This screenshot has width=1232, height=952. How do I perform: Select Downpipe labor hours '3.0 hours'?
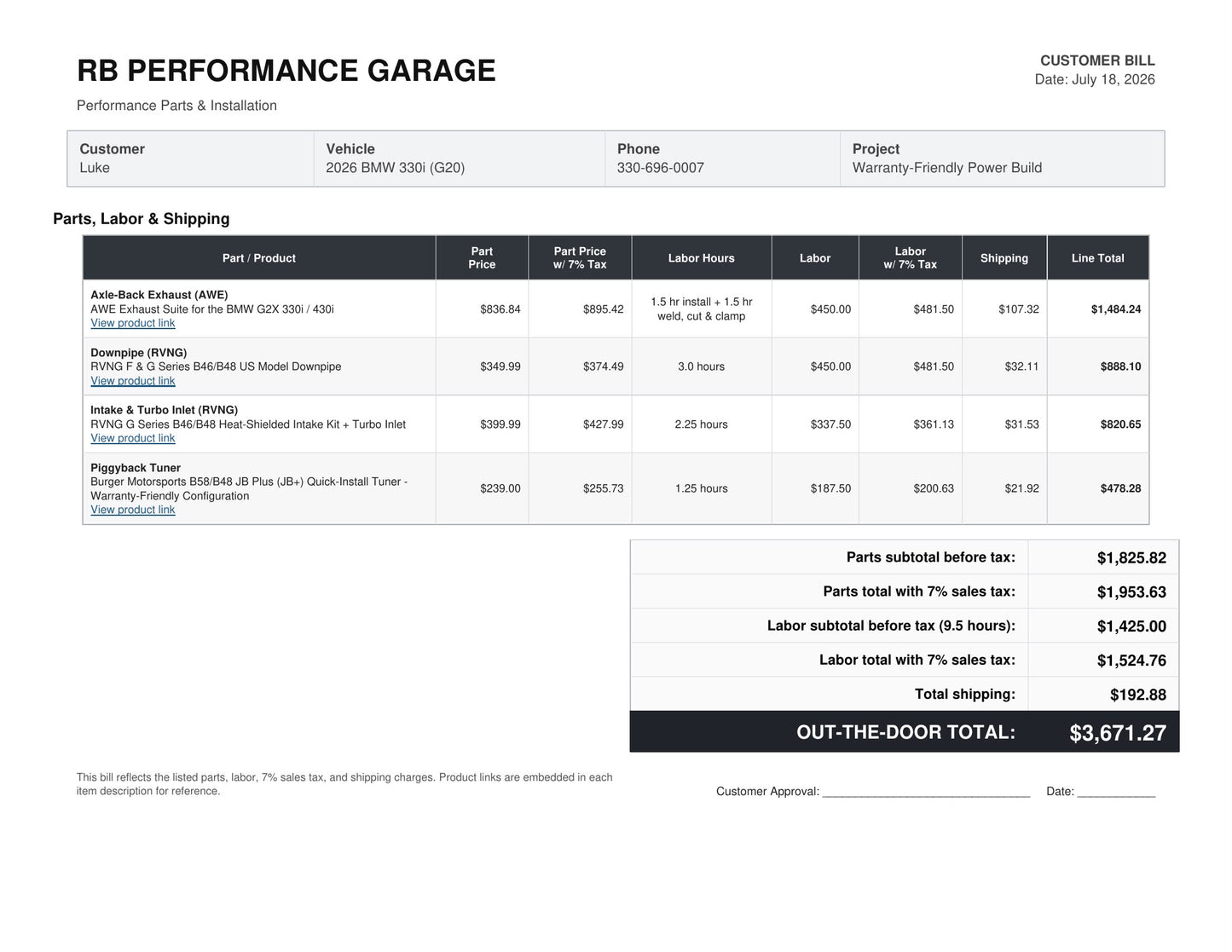click(702, 366)
